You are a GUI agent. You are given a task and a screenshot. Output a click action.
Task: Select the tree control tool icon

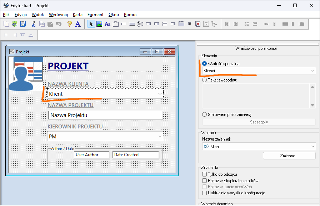(214, 24)
